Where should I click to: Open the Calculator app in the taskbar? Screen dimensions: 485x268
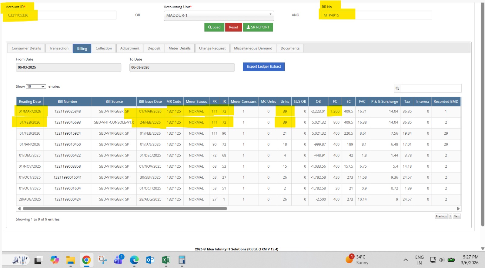click(182, 260)
